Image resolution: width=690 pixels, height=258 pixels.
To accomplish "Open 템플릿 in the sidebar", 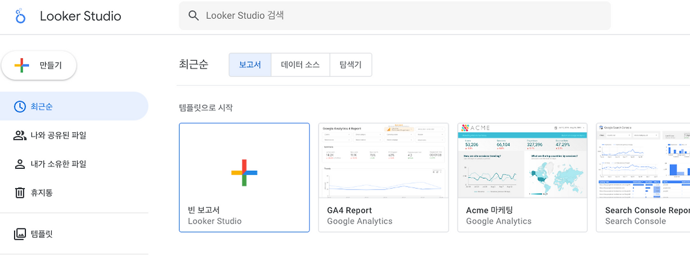I will 74,234.
